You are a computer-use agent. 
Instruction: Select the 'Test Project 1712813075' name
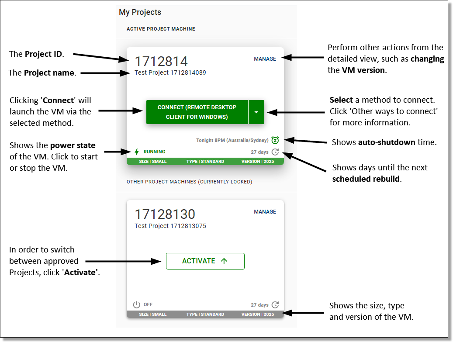coord(170,226)
